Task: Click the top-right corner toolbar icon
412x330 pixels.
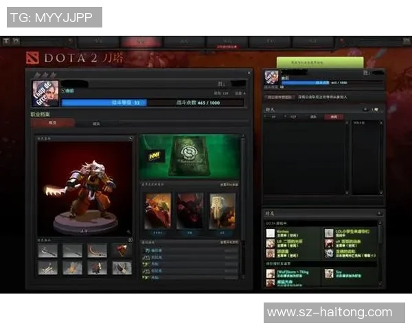Action: pos(407,41)
